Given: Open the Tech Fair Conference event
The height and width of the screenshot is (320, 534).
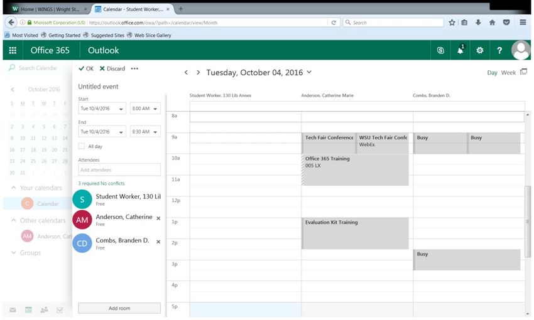Looking at the screenshot, I should 329,143.
